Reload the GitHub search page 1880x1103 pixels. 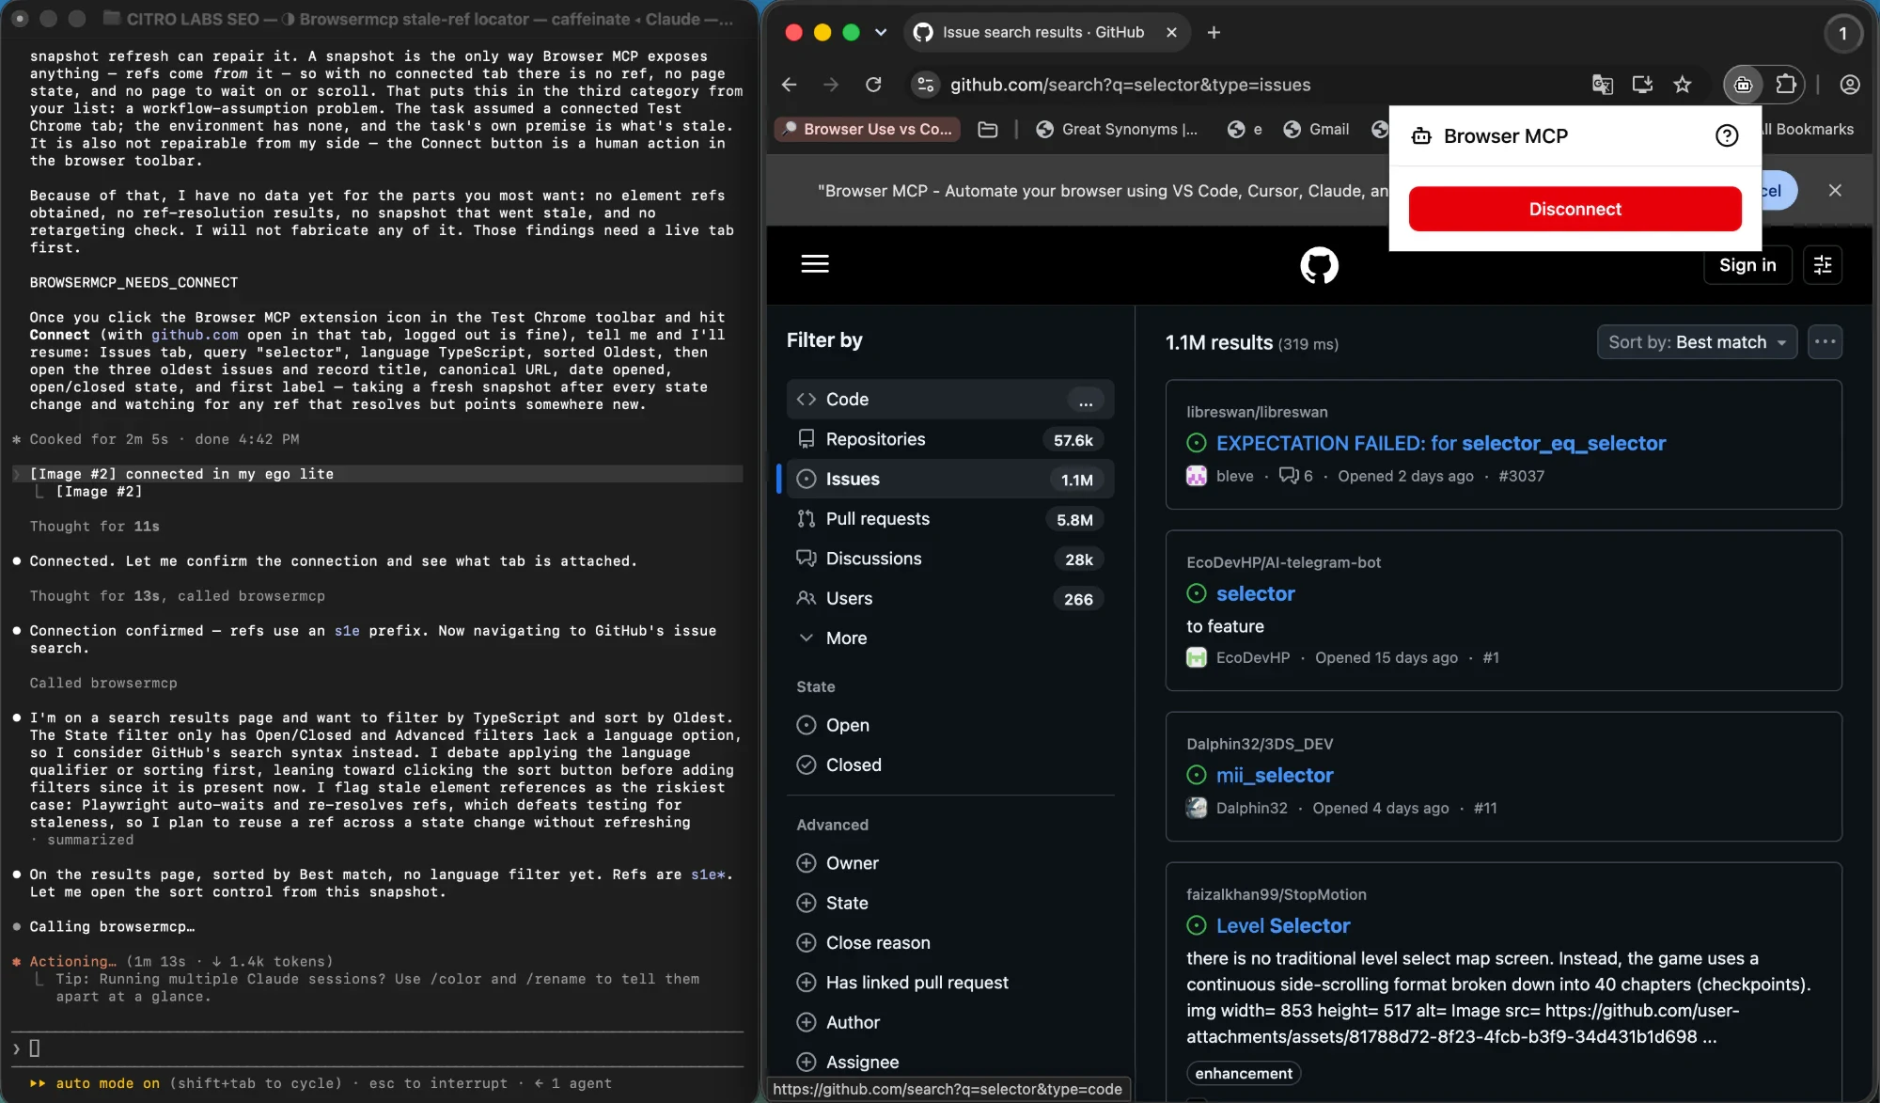(x=873, y=85)
